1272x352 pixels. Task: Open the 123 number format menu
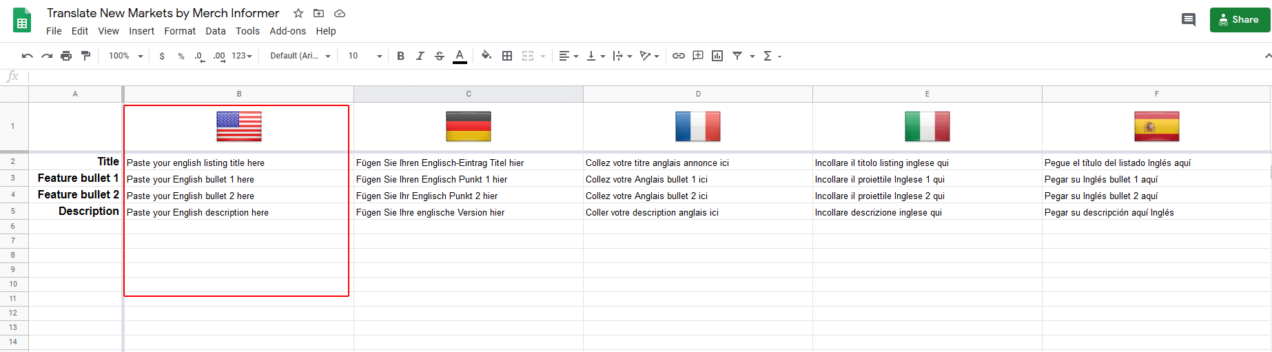(x=242, y=56)
